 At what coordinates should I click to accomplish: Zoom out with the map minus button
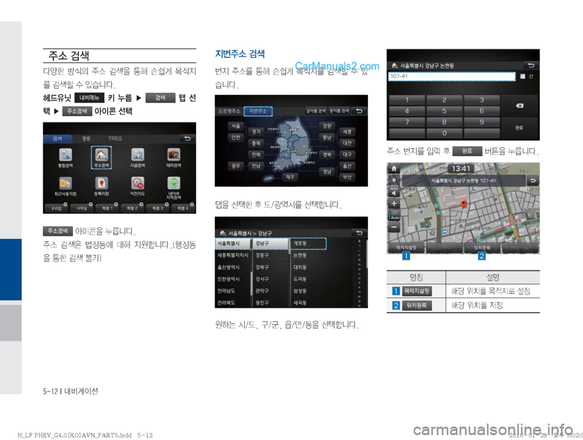pos(394,227)
